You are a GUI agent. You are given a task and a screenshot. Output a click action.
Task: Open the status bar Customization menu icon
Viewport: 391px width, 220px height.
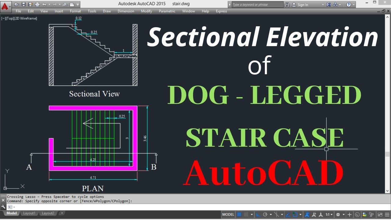[387, 215]
